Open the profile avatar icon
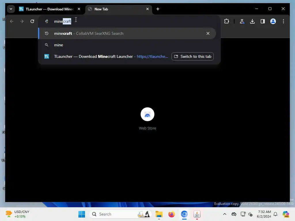Viewport: 295px width, 221px height. tap(273, 21)
